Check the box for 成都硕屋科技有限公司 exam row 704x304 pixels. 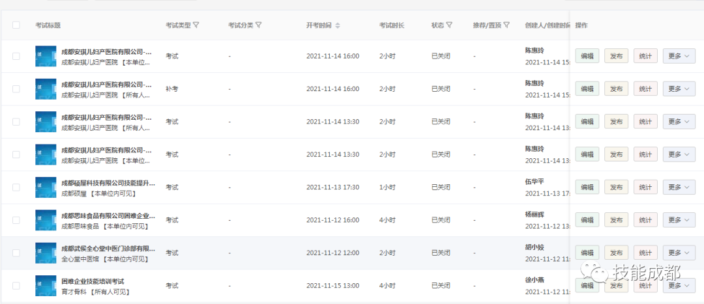coord(16,187)
